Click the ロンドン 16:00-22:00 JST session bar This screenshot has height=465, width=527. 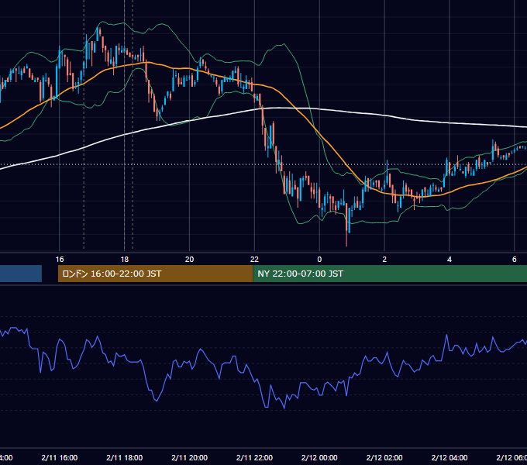(x=155, y=274)
